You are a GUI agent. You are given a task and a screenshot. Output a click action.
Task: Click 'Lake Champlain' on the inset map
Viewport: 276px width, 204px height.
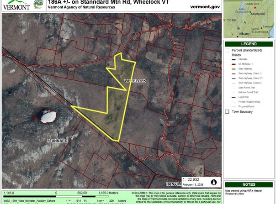point(242,10)
